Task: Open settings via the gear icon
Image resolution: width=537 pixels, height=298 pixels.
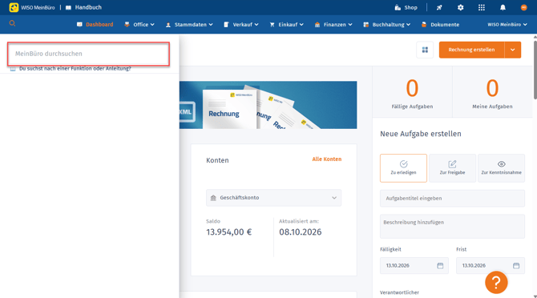Action: pos(461,7)
